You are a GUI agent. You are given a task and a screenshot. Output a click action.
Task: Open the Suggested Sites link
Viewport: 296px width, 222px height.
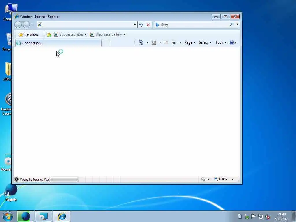tap(70, 34)
